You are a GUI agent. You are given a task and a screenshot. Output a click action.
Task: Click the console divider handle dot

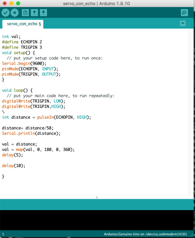[97, 197]
